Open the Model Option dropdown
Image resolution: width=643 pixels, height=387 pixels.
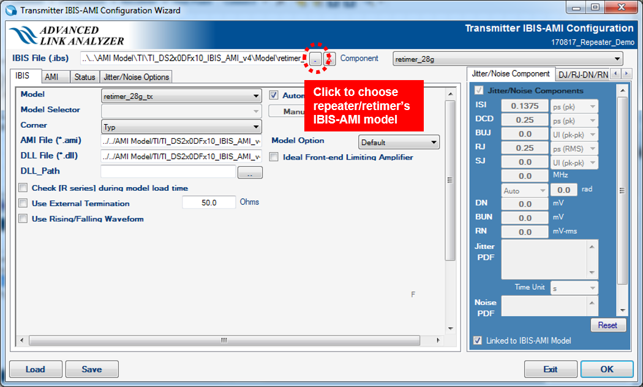click(x=399, y=142)
